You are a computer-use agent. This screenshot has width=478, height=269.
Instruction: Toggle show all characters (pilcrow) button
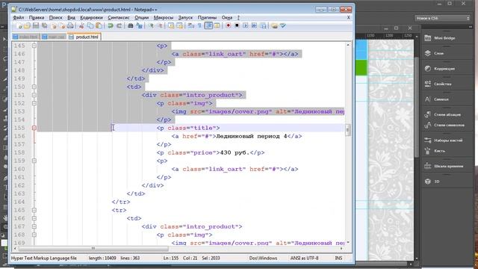click(x=199, y=26)
